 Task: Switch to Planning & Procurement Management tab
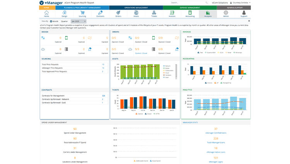[82, 8]
